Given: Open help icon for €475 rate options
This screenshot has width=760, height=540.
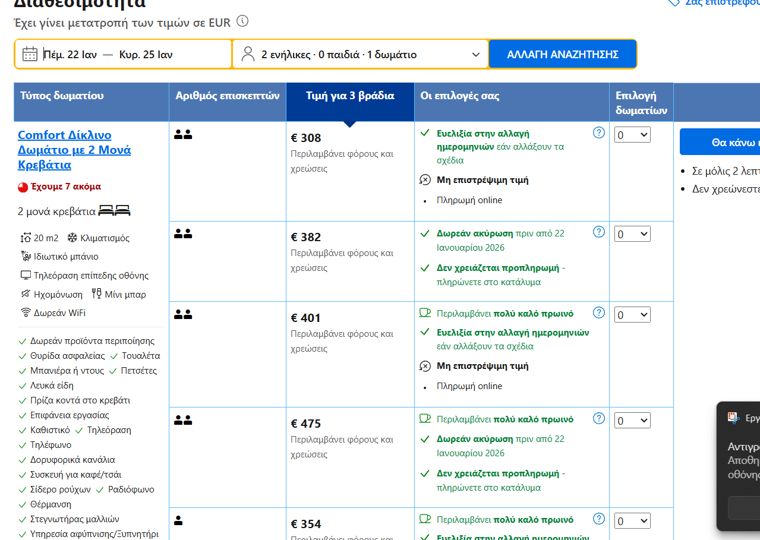Looking at the screenshot, I should pos(599,418).
